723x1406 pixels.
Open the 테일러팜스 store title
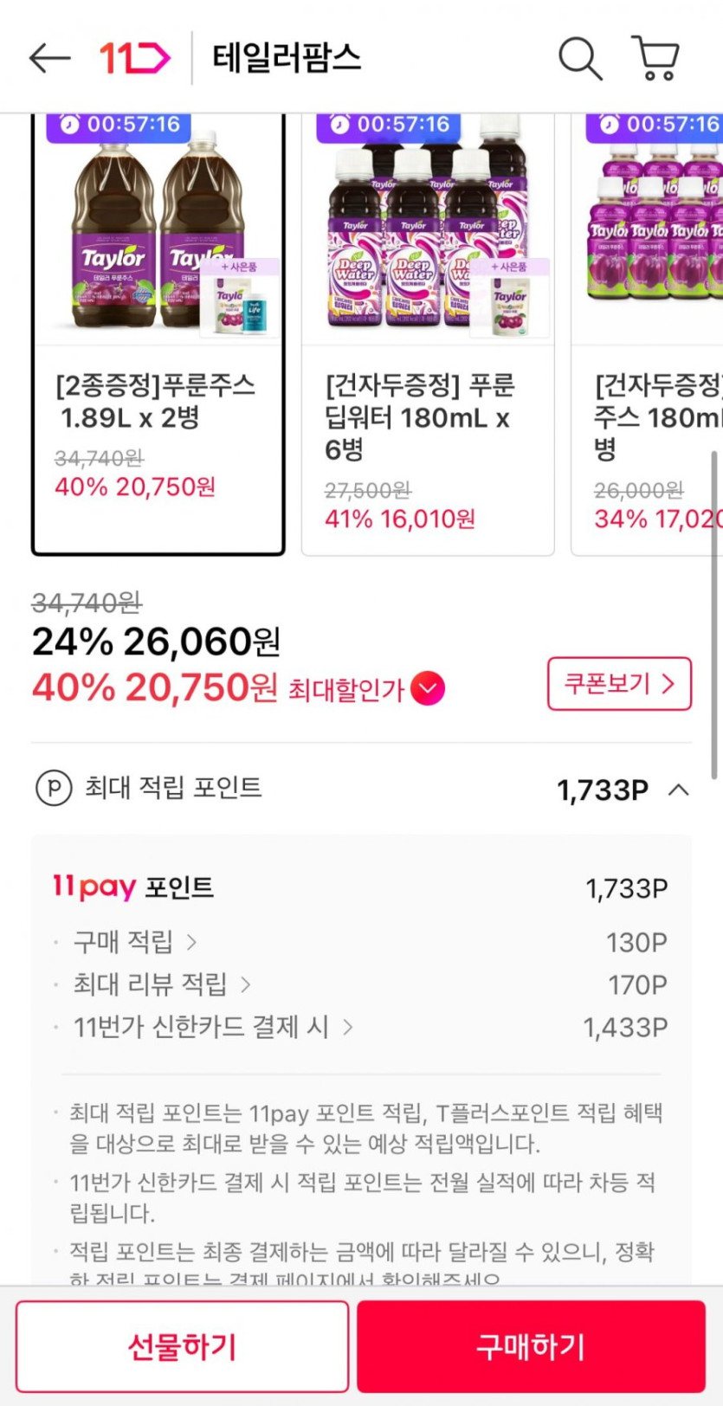287,59
